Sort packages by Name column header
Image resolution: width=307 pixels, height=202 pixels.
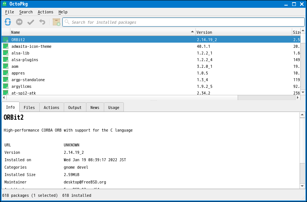click(x=103, y=32)
